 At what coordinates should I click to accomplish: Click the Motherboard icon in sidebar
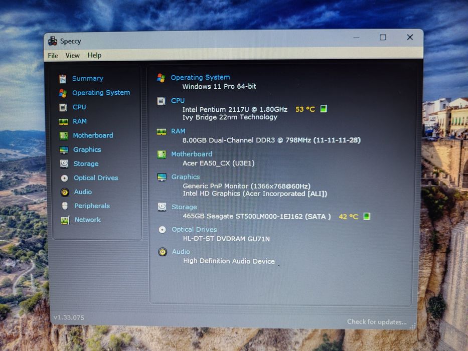[x=64, y=136]
